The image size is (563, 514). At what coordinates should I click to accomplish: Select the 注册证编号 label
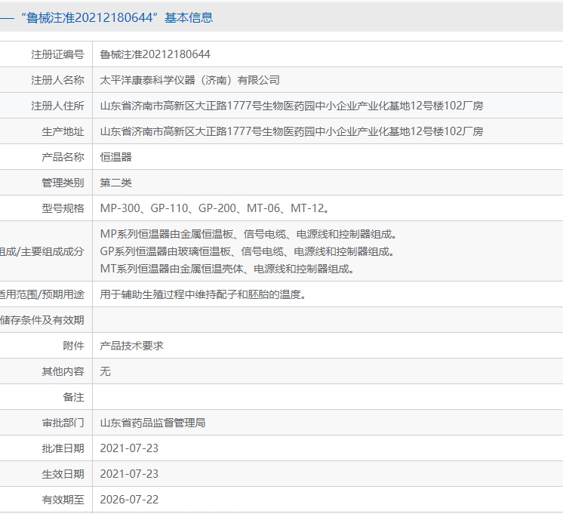pyautogui.click(x=57, y=54)
